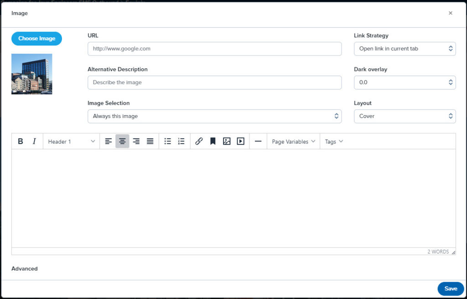Viewport: 467px width, 299px height.
Task: Align text to the right
Action: [136, 142]
